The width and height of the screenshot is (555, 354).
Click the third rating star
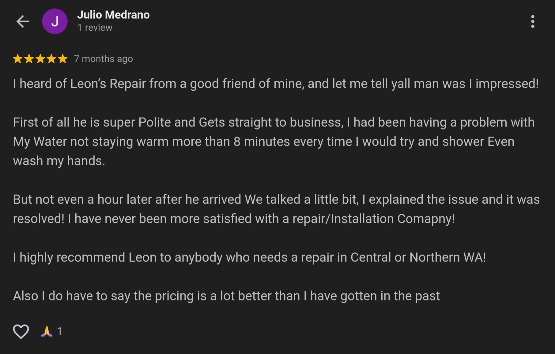(x=40, y=58)
